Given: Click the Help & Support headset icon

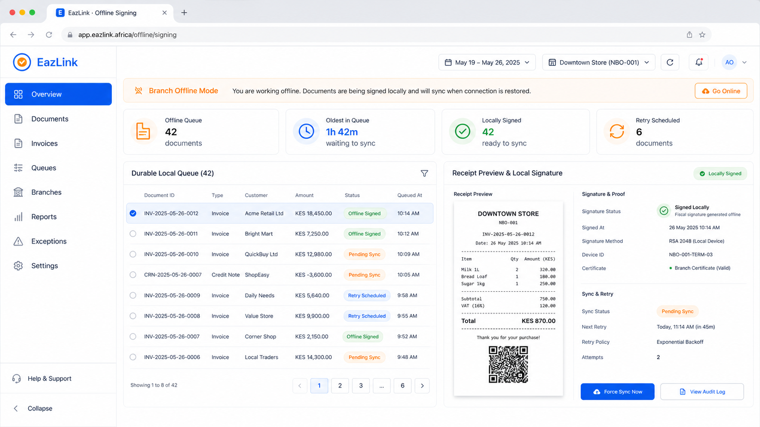Looking at the screenshot, I should (17, 378).
